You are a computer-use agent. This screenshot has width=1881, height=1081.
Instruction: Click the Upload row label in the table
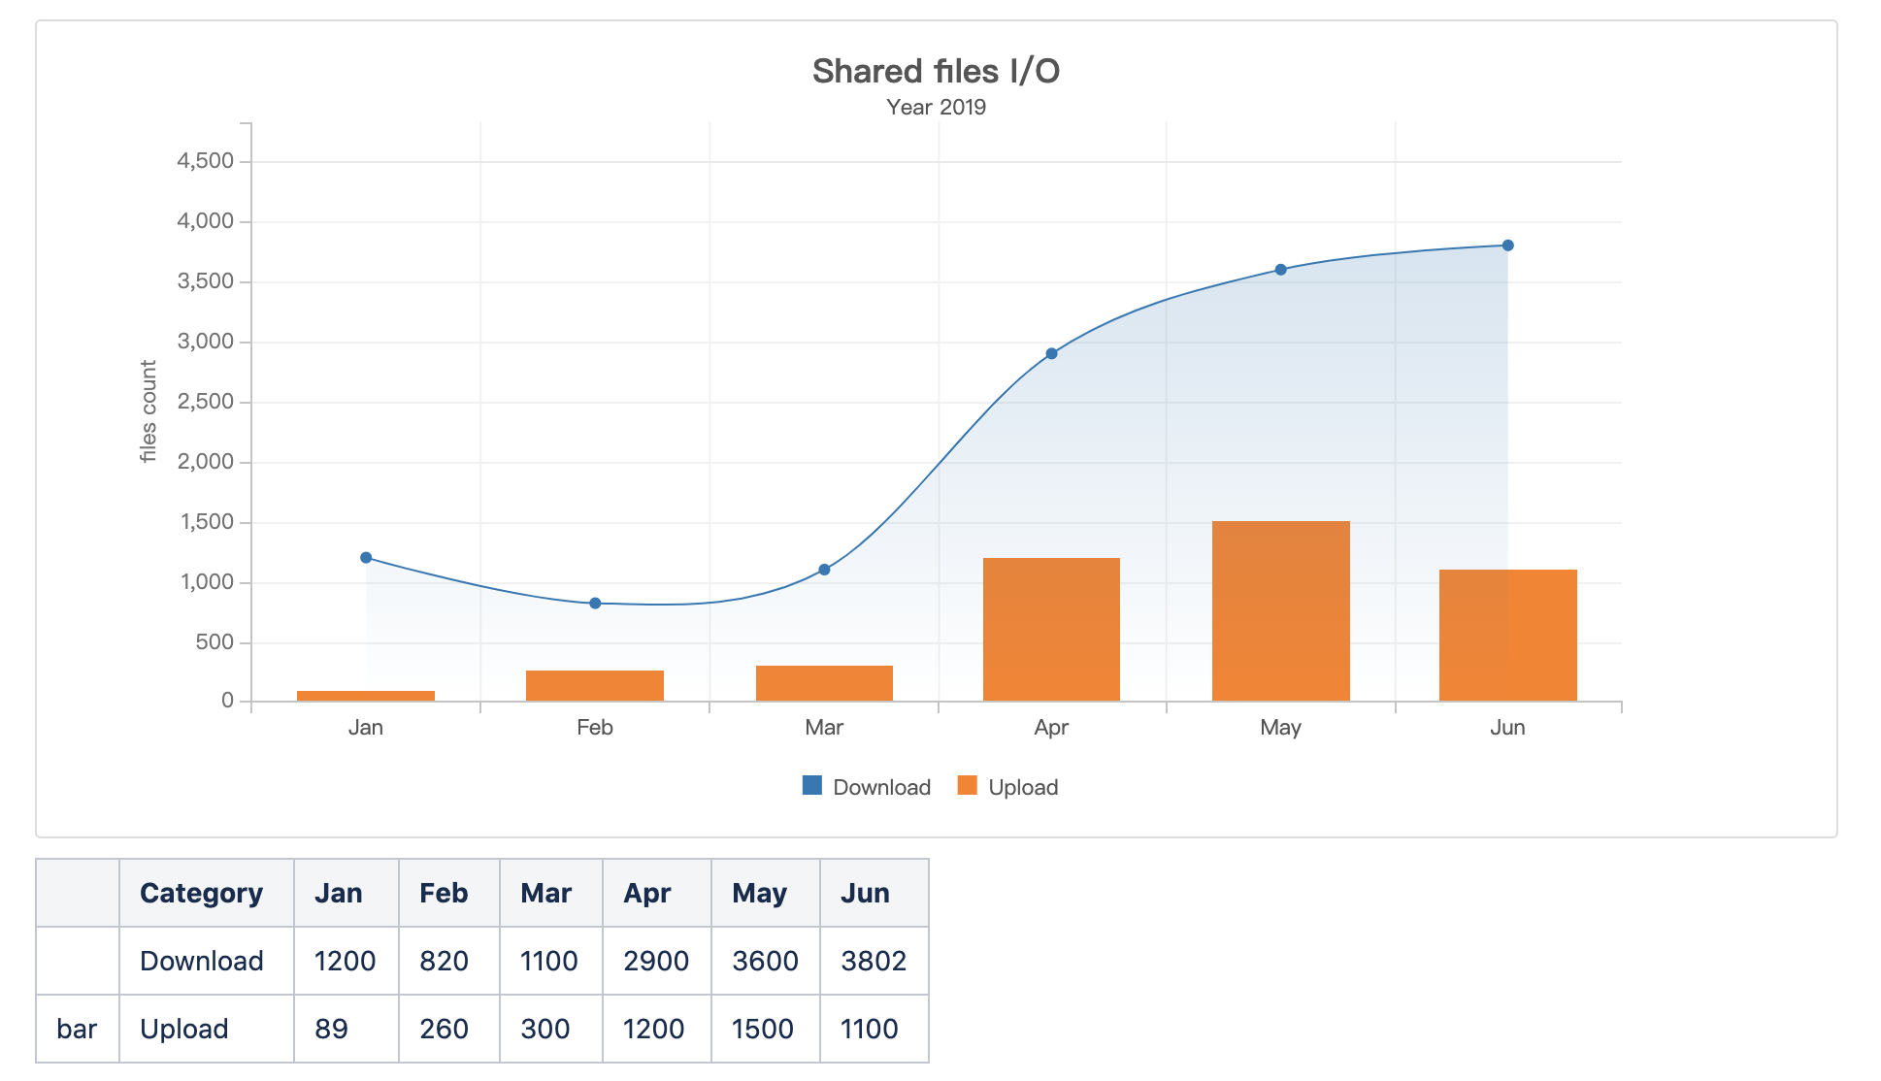pos(183,1029)
